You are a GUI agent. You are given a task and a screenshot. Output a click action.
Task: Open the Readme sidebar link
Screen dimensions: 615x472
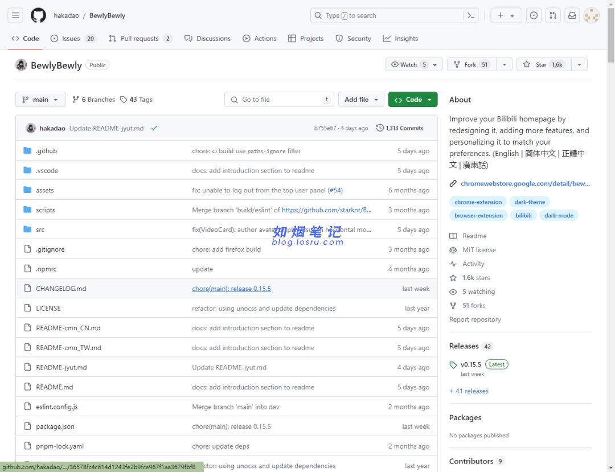(468, 236)
